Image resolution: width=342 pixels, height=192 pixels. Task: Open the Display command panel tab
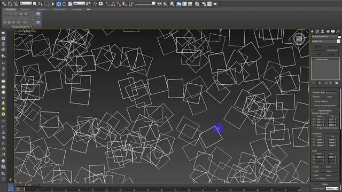point(333,31)
